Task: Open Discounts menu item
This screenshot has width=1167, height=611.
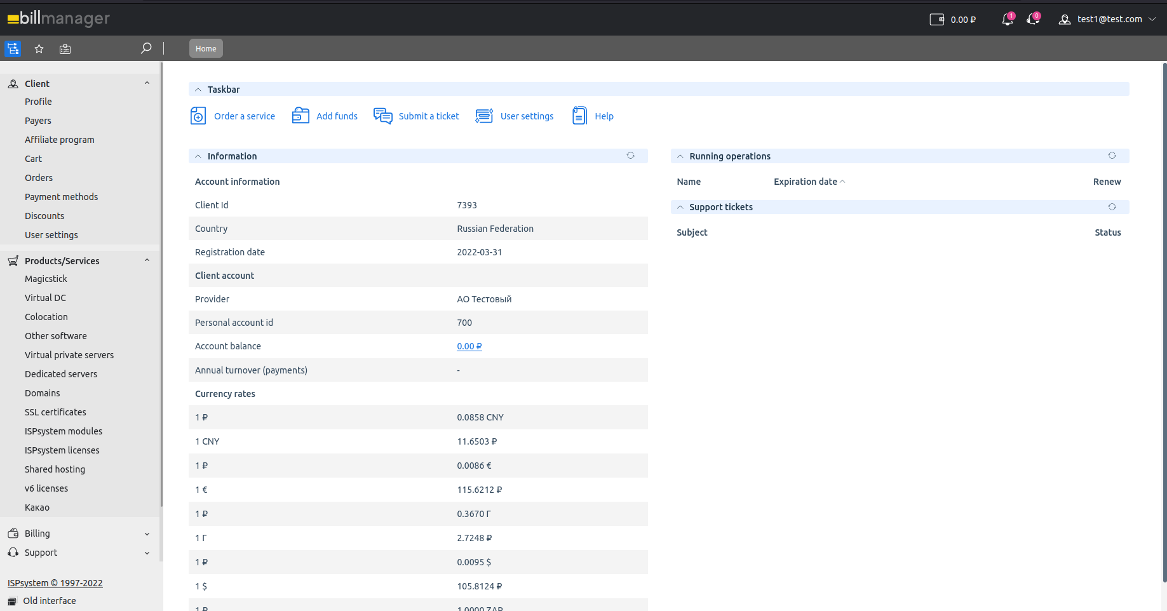Action: [44, 216]
